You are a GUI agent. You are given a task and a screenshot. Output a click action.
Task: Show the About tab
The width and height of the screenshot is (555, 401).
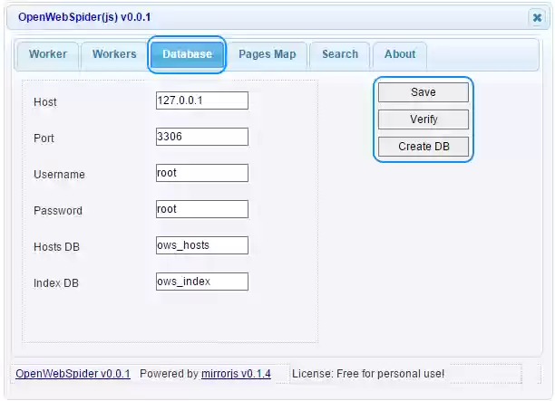399,54
